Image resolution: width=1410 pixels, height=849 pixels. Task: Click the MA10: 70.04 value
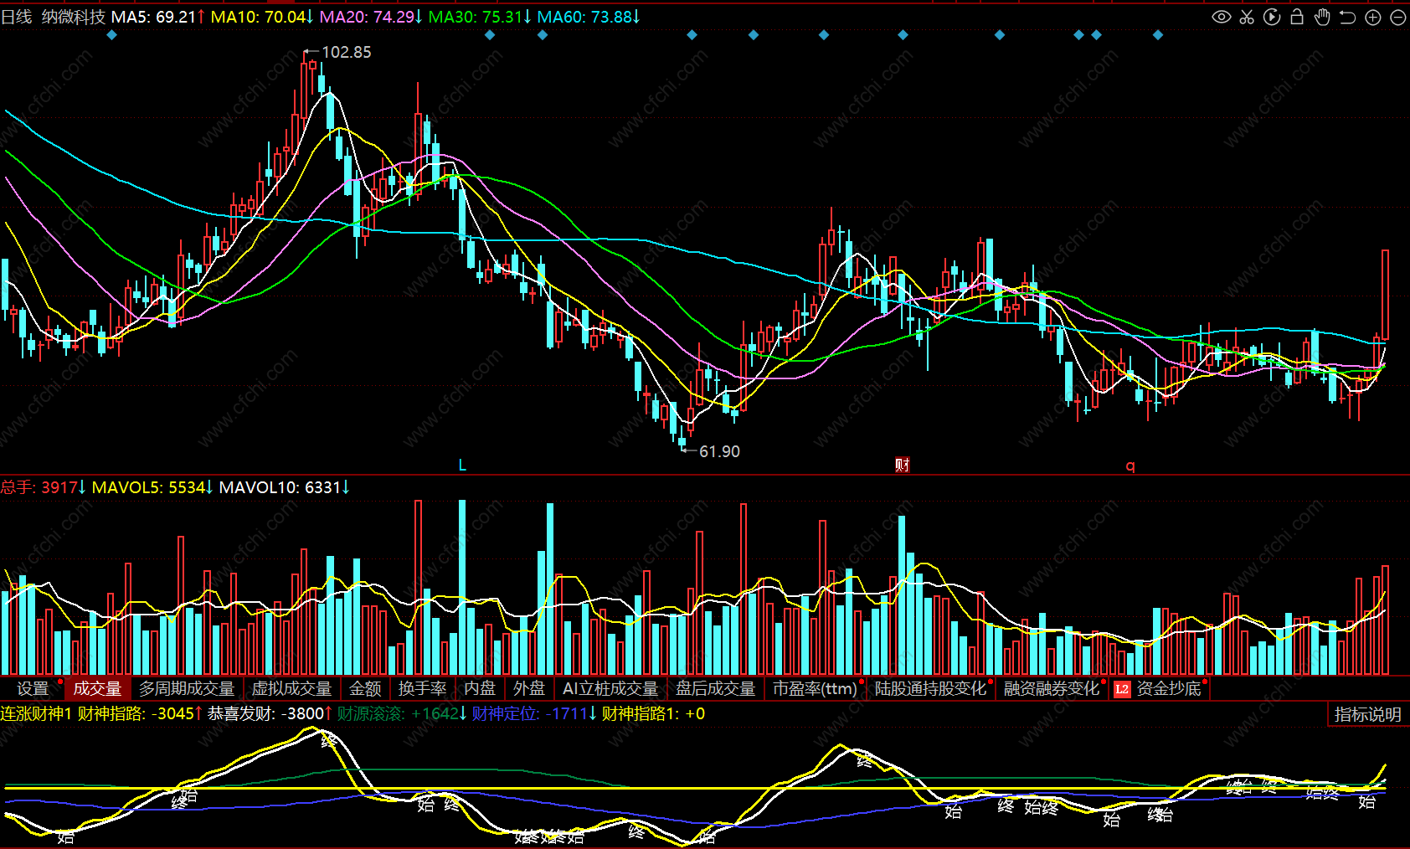click(262, 17)
